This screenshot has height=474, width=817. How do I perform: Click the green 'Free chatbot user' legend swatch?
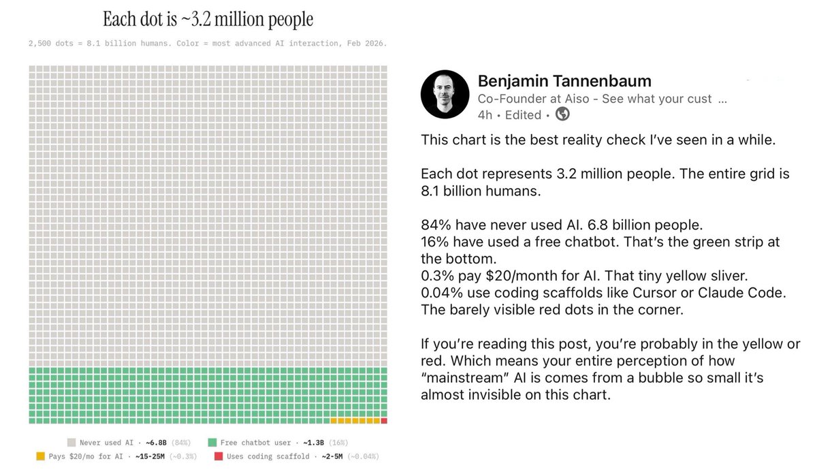pyautogui.click(x=212, y=443)
